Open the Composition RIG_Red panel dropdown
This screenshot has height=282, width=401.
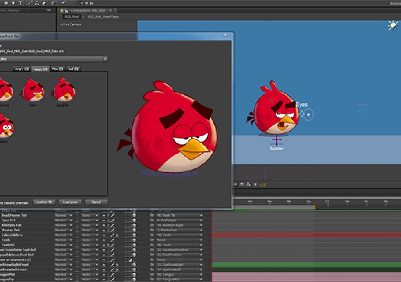click(x=110, y=11)
